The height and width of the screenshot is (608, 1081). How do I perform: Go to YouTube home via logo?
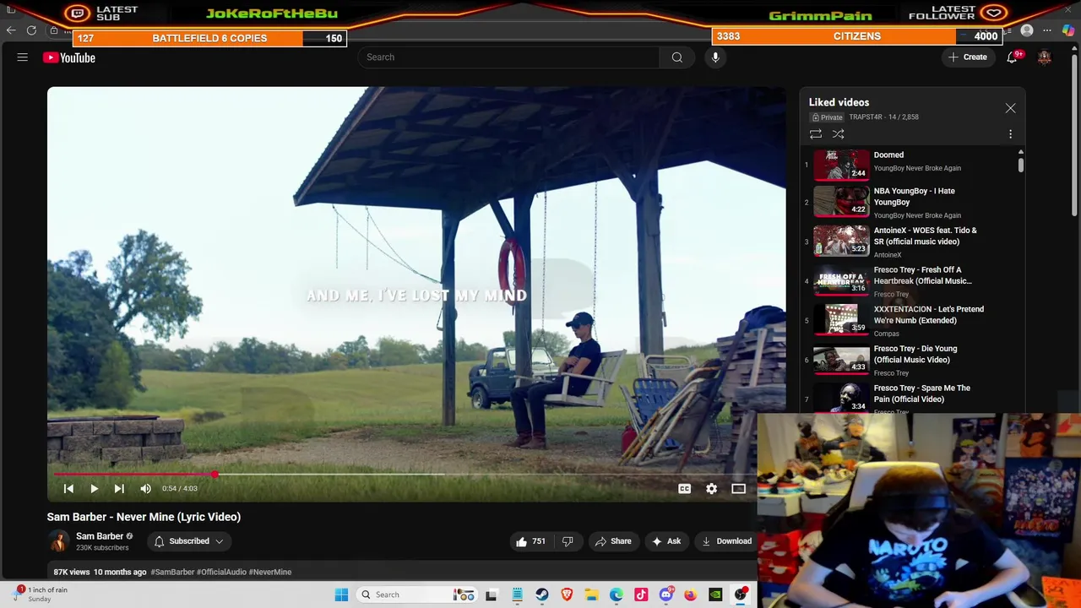coord(69,57)
